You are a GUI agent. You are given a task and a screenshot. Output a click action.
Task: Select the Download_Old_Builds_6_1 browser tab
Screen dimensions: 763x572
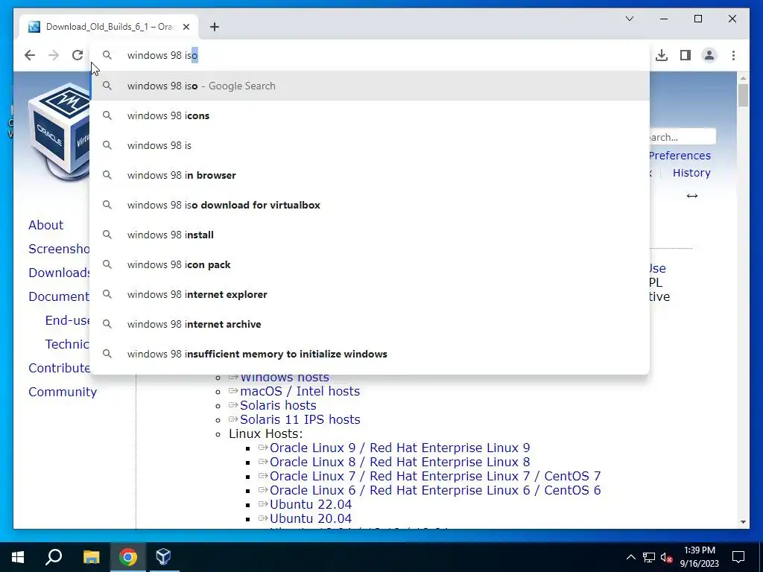[109, 27]
